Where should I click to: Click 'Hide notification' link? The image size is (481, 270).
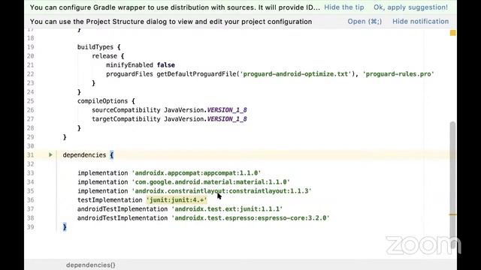coord(420,22)
